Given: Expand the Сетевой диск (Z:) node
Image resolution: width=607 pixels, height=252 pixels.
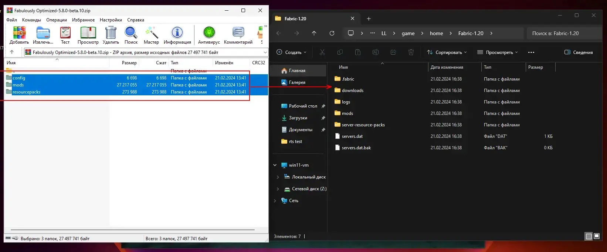Looking at the screenshot, I should click(278, 189).
